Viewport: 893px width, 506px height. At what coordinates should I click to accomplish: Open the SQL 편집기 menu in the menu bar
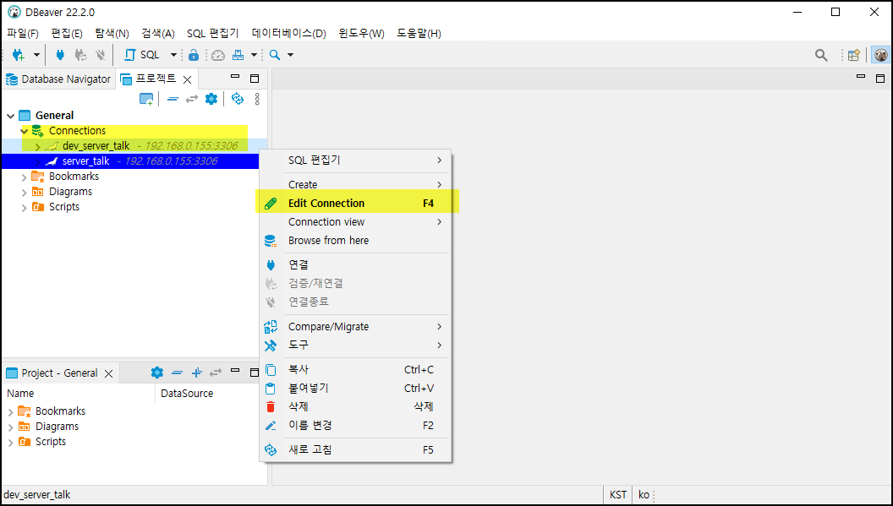213,34
